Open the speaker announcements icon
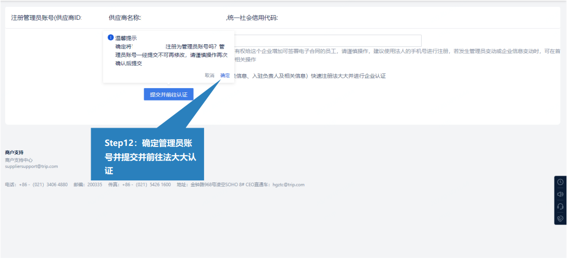The image size is (567, 259). point(560,194)
